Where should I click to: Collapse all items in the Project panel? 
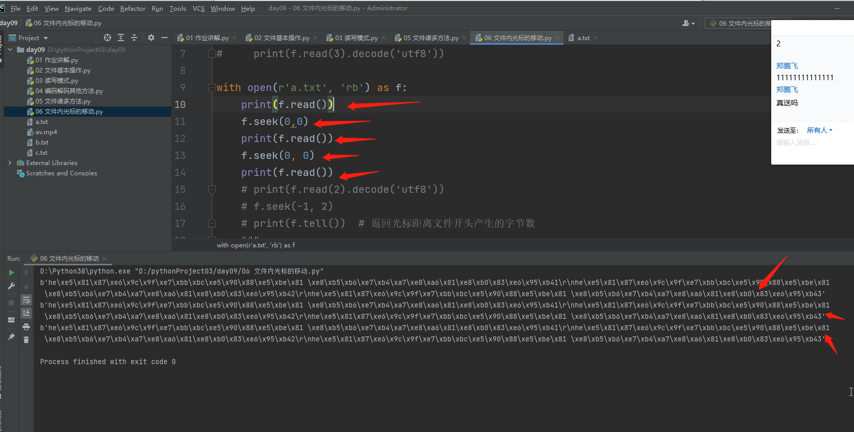pyautogui.click(x=134, y=38)
